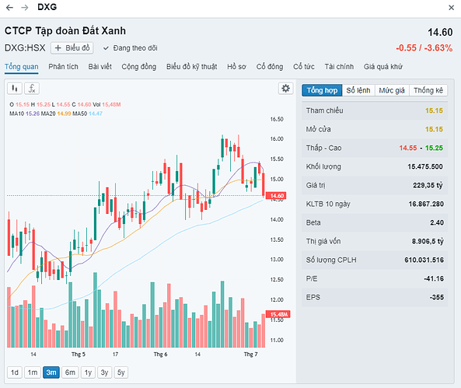This screenshot has width=461, height=388.
Task: Open the candlestick chart type icon
Action: click(x=15, y=88)
